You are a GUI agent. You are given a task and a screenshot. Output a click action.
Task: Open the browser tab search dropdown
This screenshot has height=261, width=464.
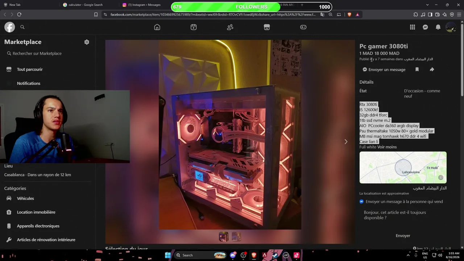(427, 5)
